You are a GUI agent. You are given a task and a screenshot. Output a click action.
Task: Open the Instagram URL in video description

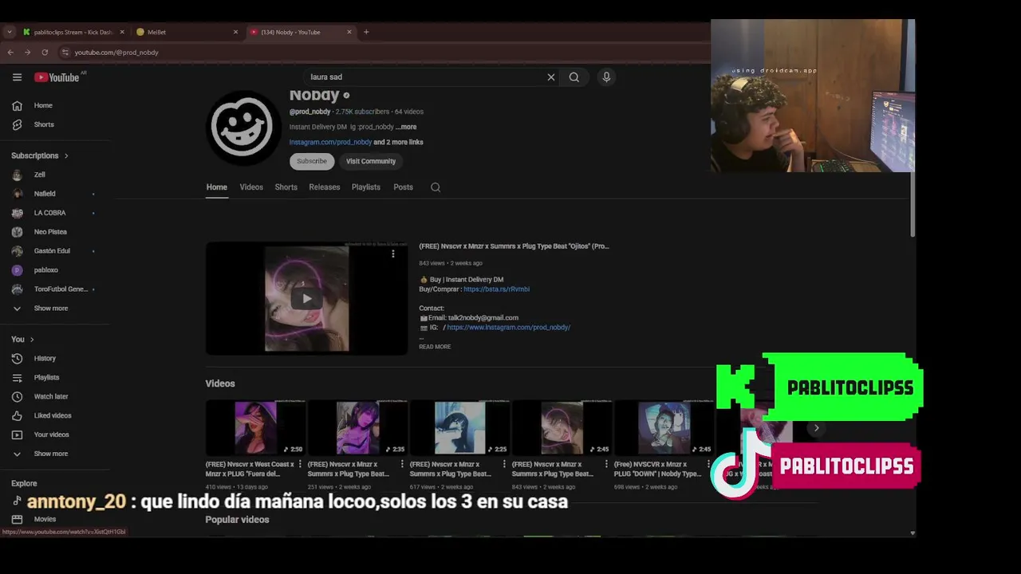508,328
